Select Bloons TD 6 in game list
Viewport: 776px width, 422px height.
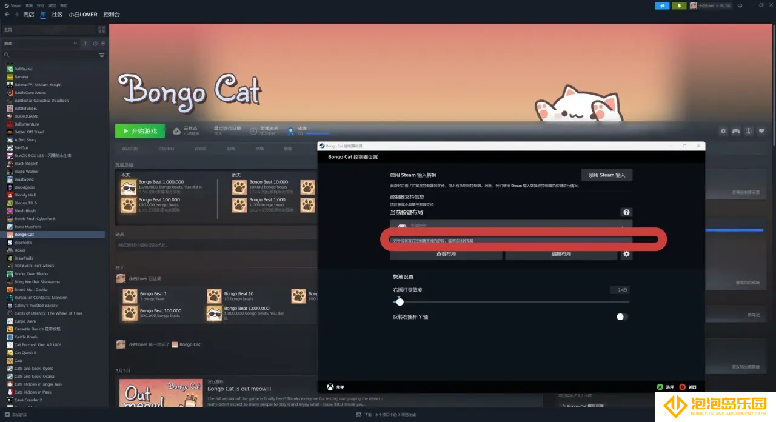pyautogui.click(x=25, y=203)
